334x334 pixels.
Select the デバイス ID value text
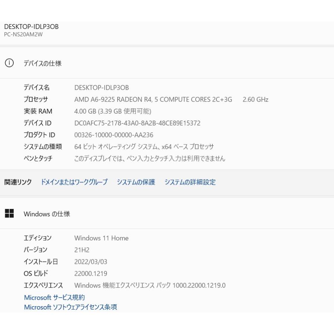pos(137,123)
